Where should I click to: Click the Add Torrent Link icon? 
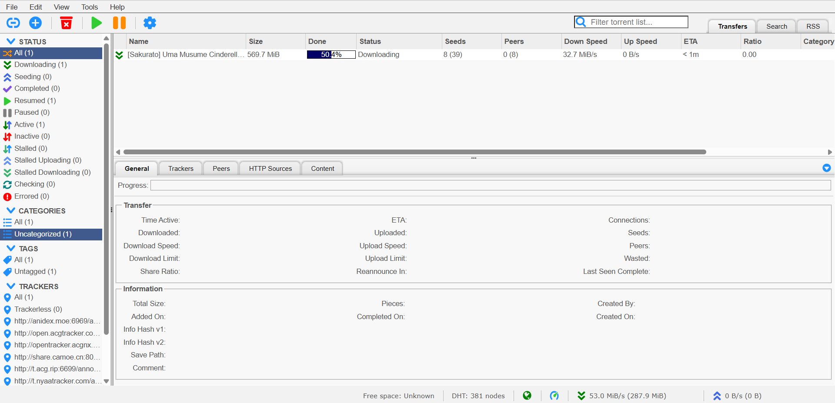pyautogui.click(x=13, y=23)
